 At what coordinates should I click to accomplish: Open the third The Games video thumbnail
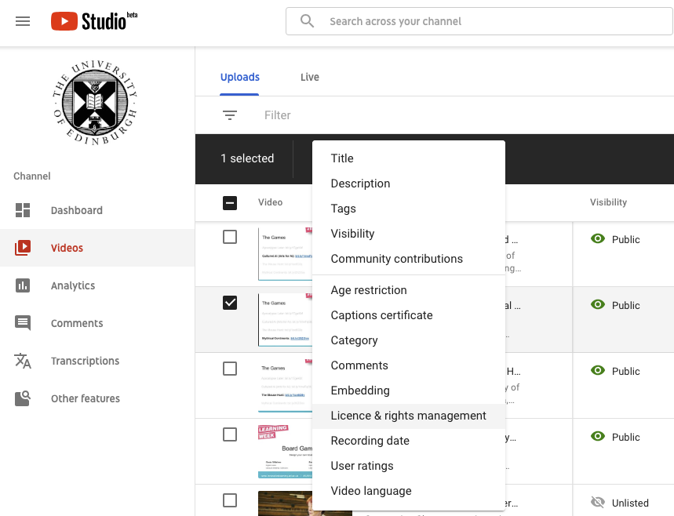point(285,385)
